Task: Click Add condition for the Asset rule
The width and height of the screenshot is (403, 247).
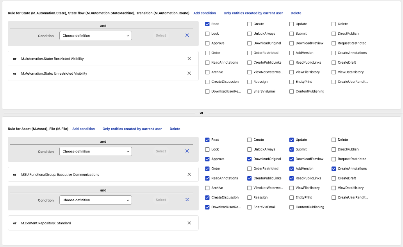Action: click(x=84, y=129)
